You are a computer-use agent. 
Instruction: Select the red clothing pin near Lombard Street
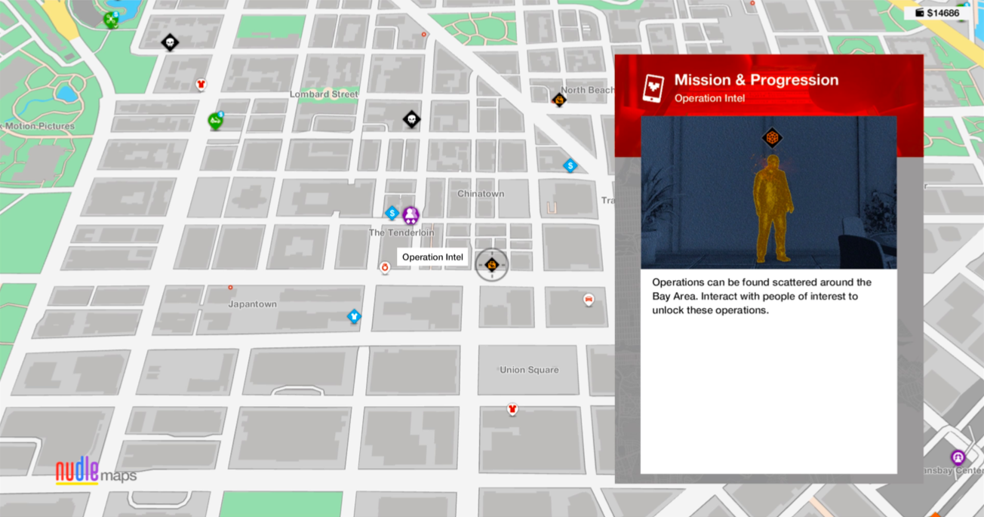pos(201,85)
